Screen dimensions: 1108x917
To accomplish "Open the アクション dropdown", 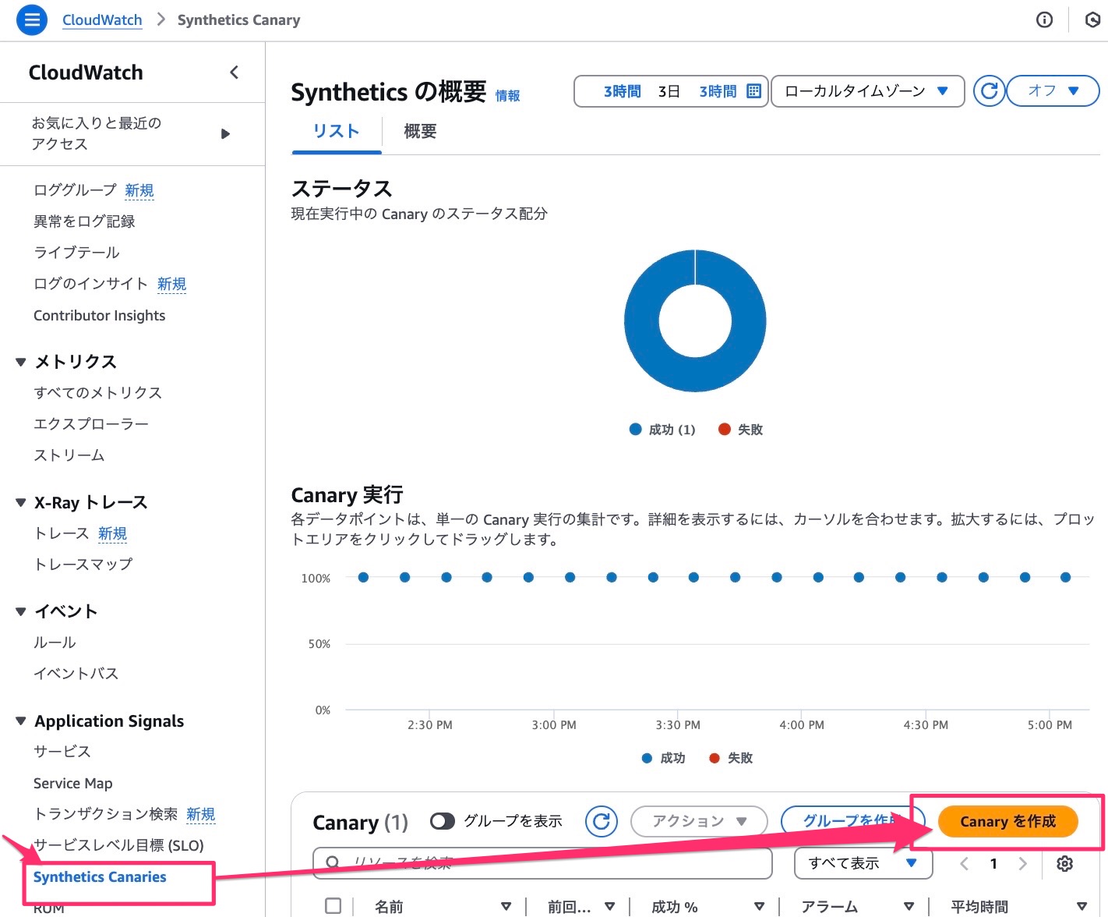I will [699, 821].
